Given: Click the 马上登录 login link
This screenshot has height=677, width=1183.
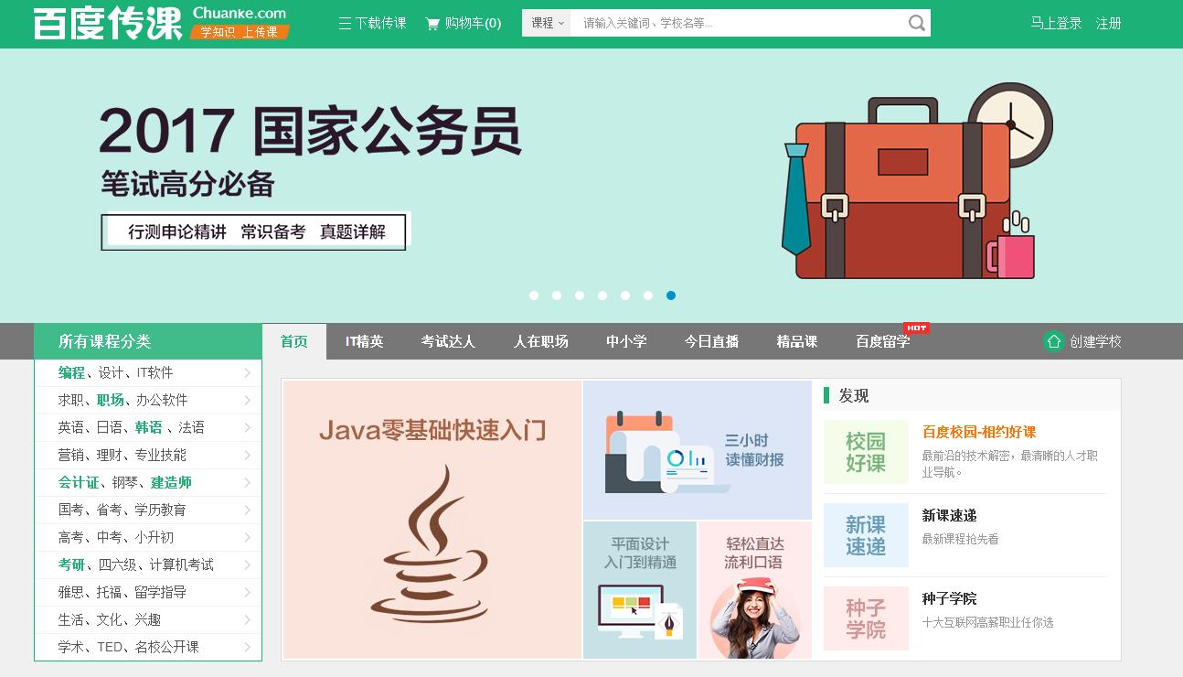Looking at the screenshot, I should (x=1057, y=23).
